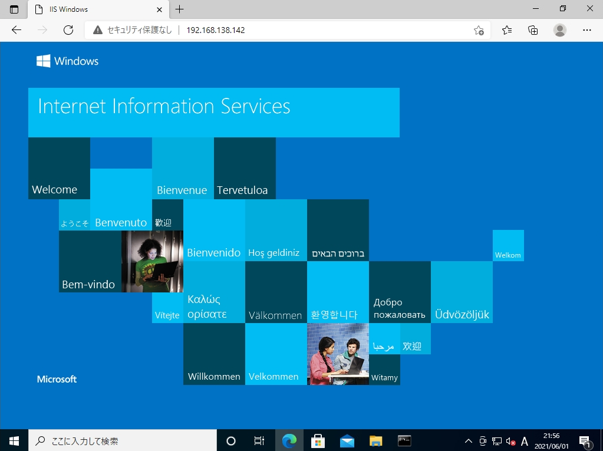
Task: Click the ようこそ tile
Action: (75, 215)
